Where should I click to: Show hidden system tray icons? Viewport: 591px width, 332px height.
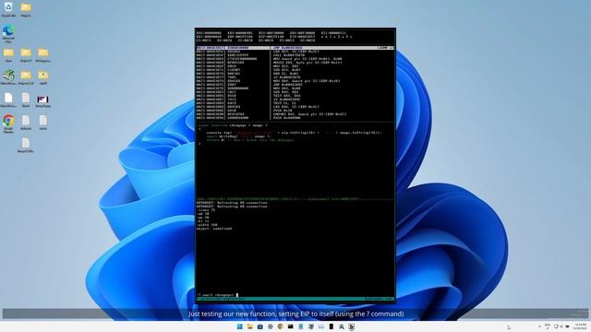coord(539,326)
